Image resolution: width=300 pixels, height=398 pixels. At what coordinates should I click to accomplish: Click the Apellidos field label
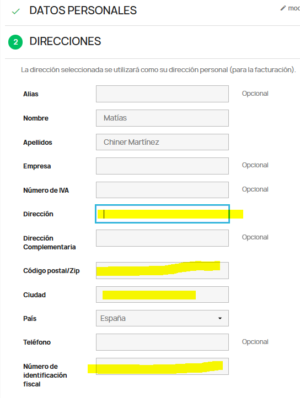coord(37,143)
